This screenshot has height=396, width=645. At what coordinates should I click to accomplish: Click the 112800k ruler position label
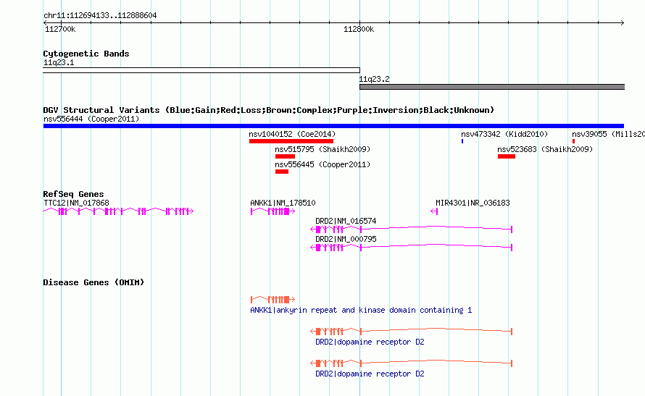click(x=359, y=29)
